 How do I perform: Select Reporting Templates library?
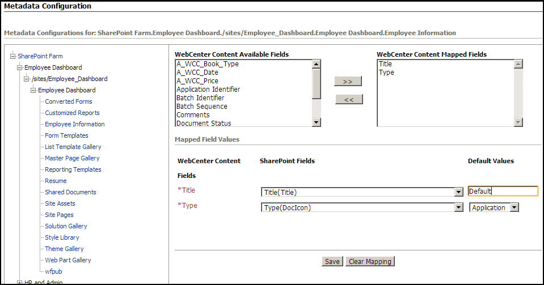[x=73, y=169]
